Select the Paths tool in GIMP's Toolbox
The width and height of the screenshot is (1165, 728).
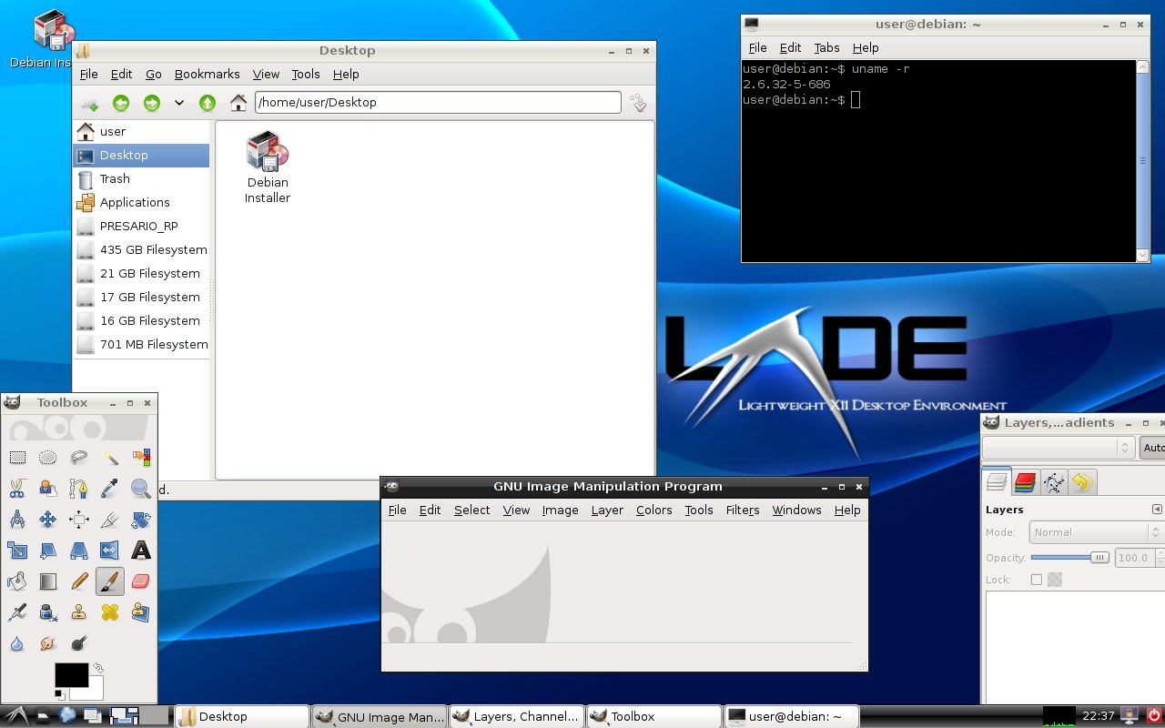pyautogui.click(x=78, y=488)
